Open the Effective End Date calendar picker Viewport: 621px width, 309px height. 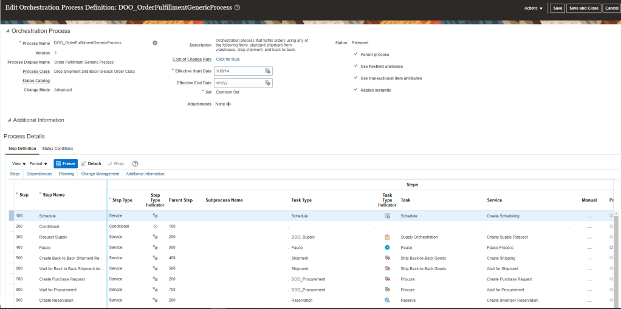[267, 83]
